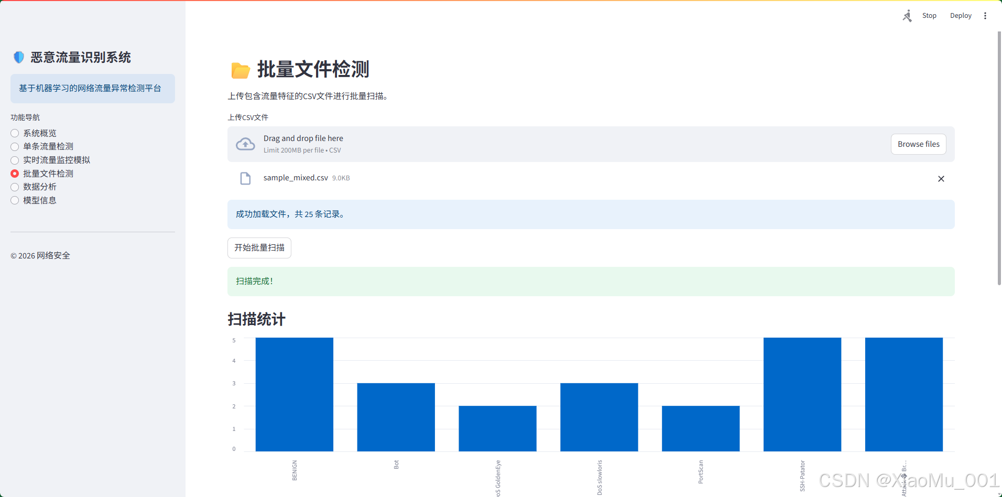
Task: Click the page vertical scrollbar
Action: 999,157
